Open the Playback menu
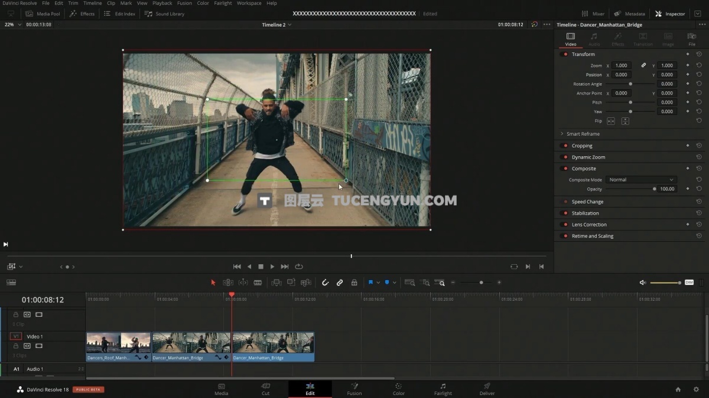The width and height of the screenshot is (709, 398). pos(162,3)
